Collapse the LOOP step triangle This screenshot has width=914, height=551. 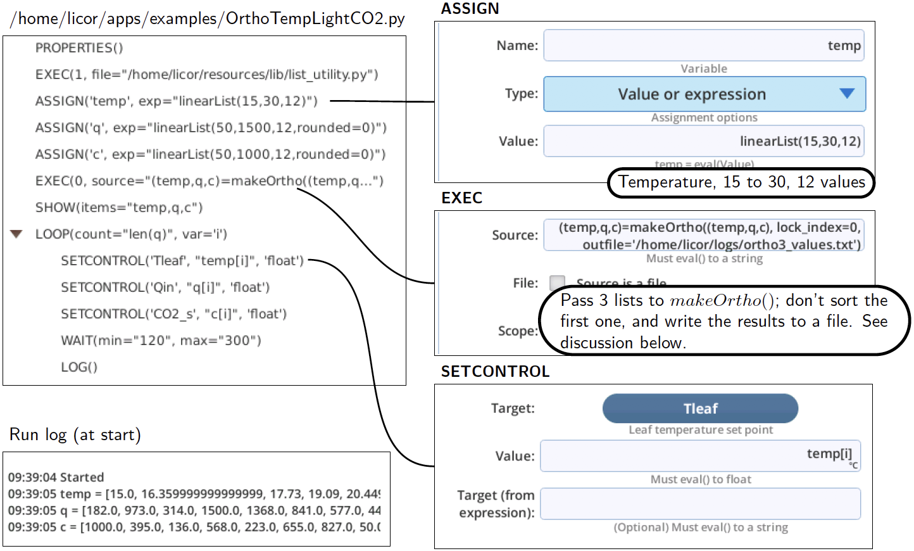point(16,234)
